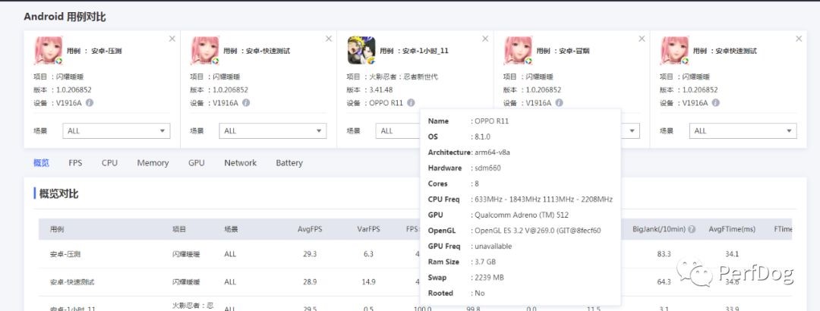Click the BigJank help icon
Viewport: 820px width, 311px height.
coord(692,230)
